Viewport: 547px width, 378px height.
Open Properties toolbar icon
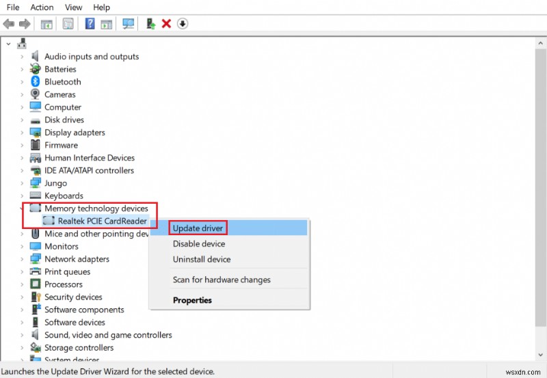(x=68, y=24)
